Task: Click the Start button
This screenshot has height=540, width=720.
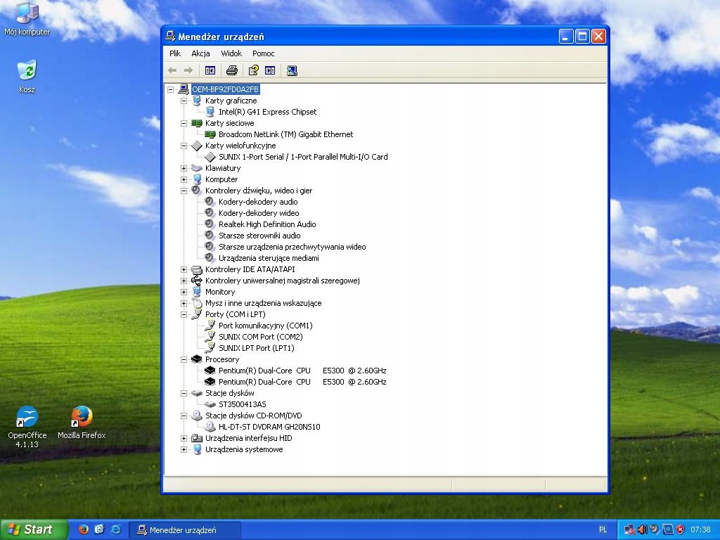Action: pyautogui.click(x=34, y=529)
